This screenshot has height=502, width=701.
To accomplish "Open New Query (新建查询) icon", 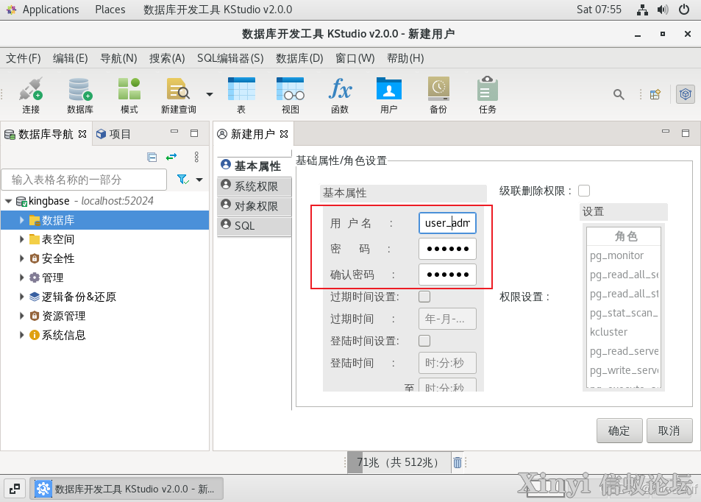I will 179,95.
